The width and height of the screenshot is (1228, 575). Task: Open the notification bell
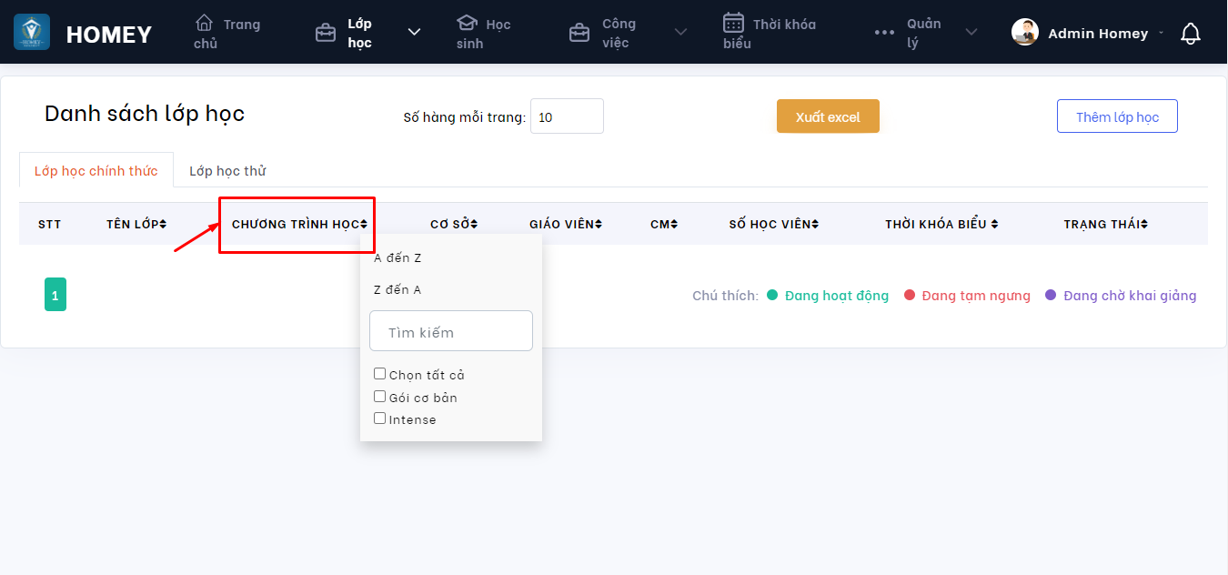coord(1190,34)
